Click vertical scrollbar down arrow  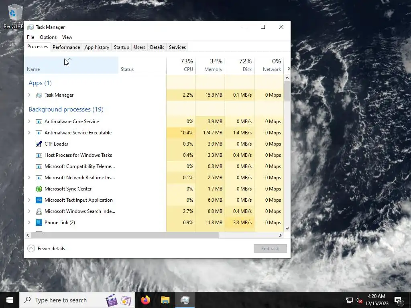point(287,228)
